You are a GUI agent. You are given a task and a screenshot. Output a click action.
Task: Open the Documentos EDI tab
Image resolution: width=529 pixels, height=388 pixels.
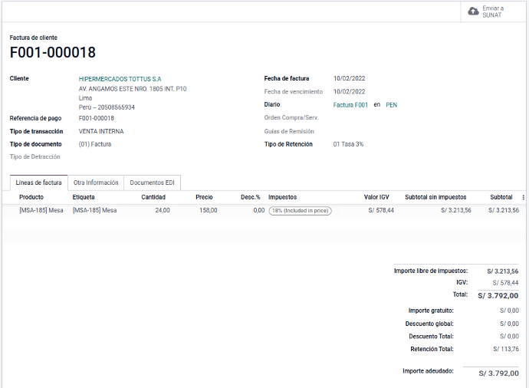point(152,182)
